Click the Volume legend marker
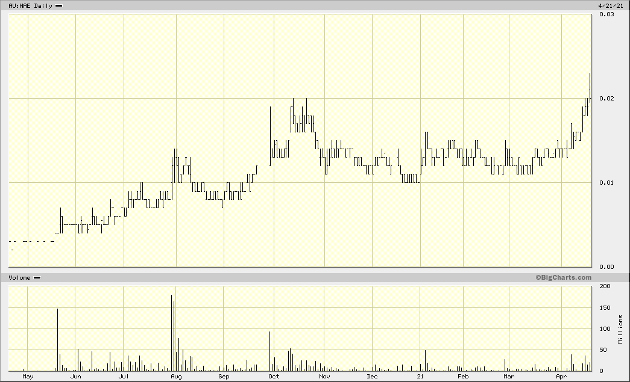This screenshot has width=630, height=382. coord(37,278)
